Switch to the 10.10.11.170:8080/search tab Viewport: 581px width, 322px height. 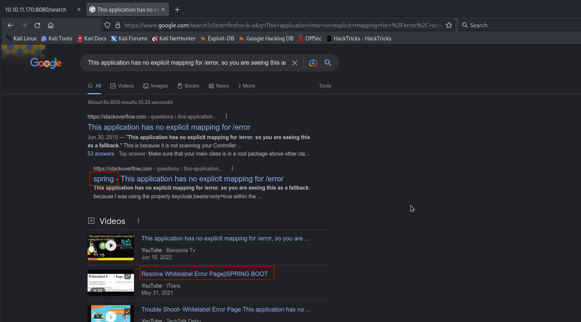coord(36,9)
